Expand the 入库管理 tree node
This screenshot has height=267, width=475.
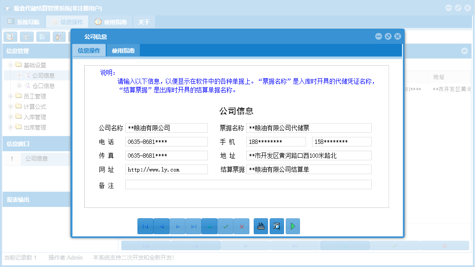click(x=10, y=117)
